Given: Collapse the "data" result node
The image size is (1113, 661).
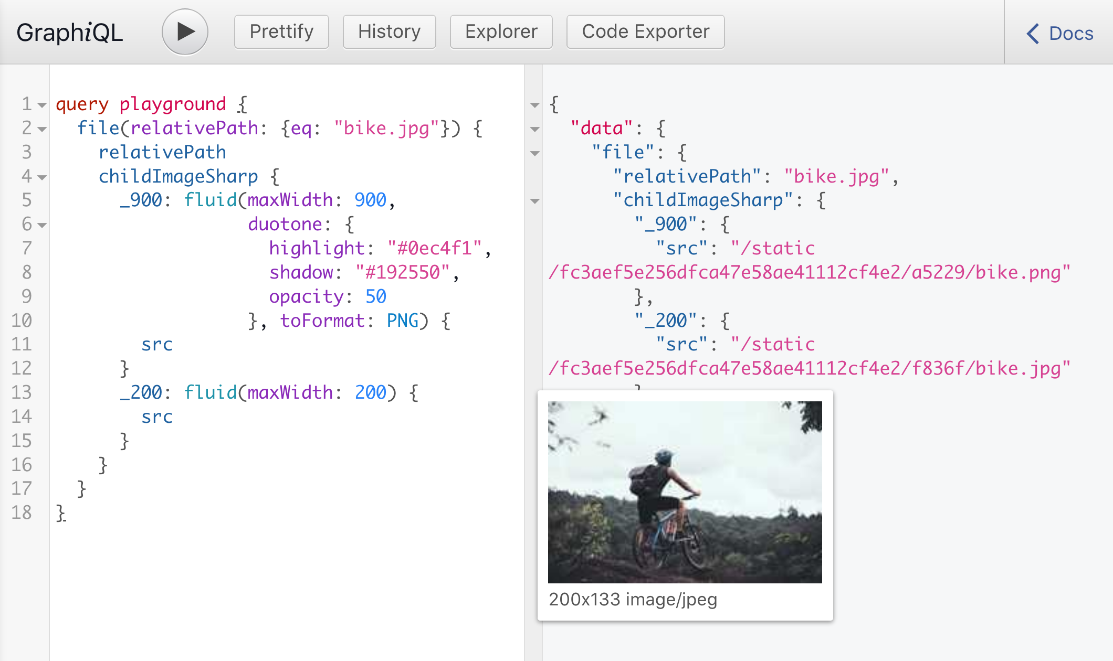Looking at the screenshot, I should pos(535,129).
